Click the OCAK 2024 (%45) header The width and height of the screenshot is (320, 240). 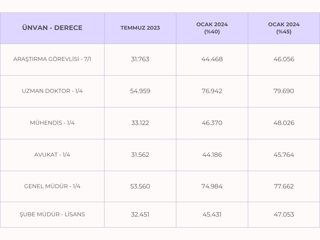[284, 28]
